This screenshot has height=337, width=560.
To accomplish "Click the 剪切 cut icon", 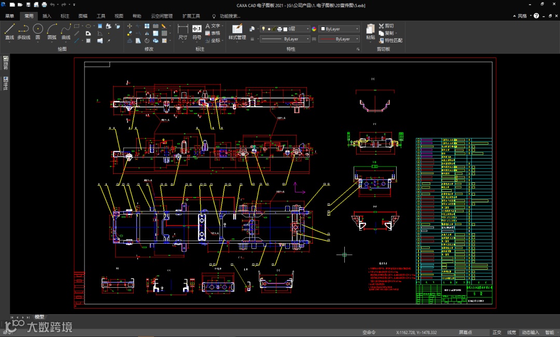I will click(x=386, y=26).
